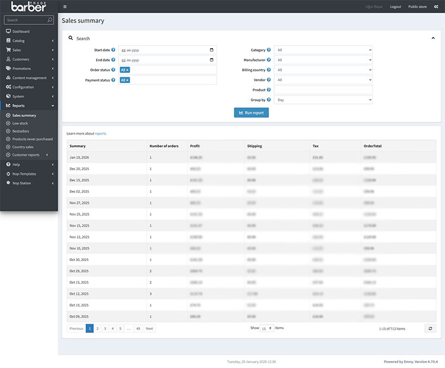
Task: Open the Billing country dropdown
Action: click(x=323, y=70)
